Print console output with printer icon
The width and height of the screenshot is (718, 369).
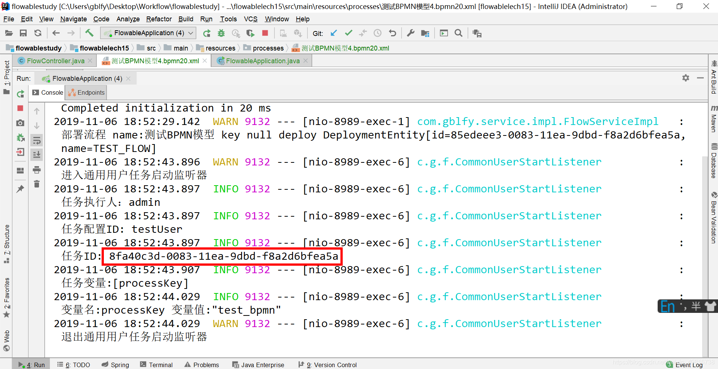pyautogui.click(x=37, y=170)
